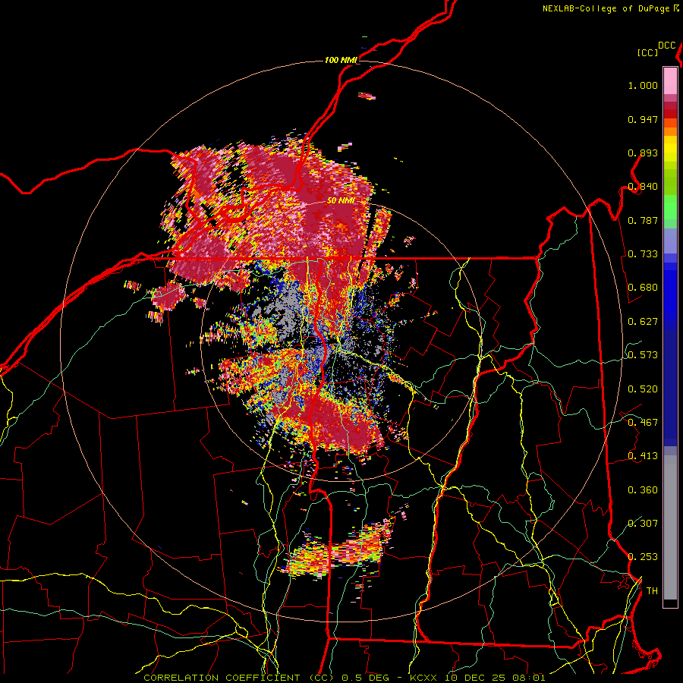Click the 0.413 scale value

point(643,456)
